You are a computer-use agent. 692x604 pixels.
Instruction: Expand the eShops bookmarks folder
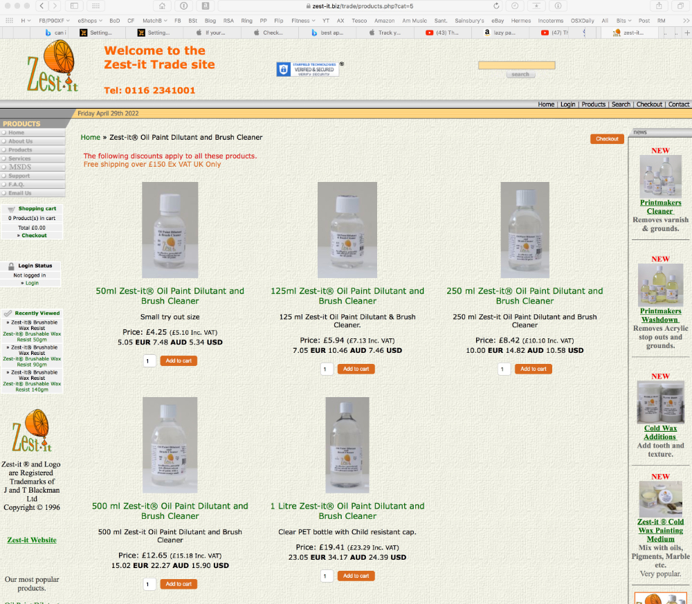89,21
